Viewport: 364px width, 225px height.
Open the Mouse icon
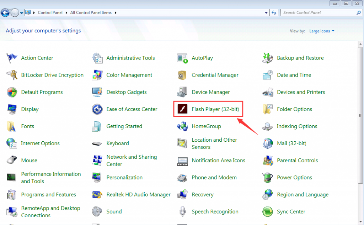[12, 160]
